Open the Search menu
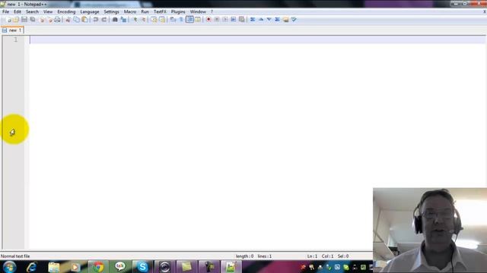The height and width of the screenshot is (273, 487). (32, 12)
